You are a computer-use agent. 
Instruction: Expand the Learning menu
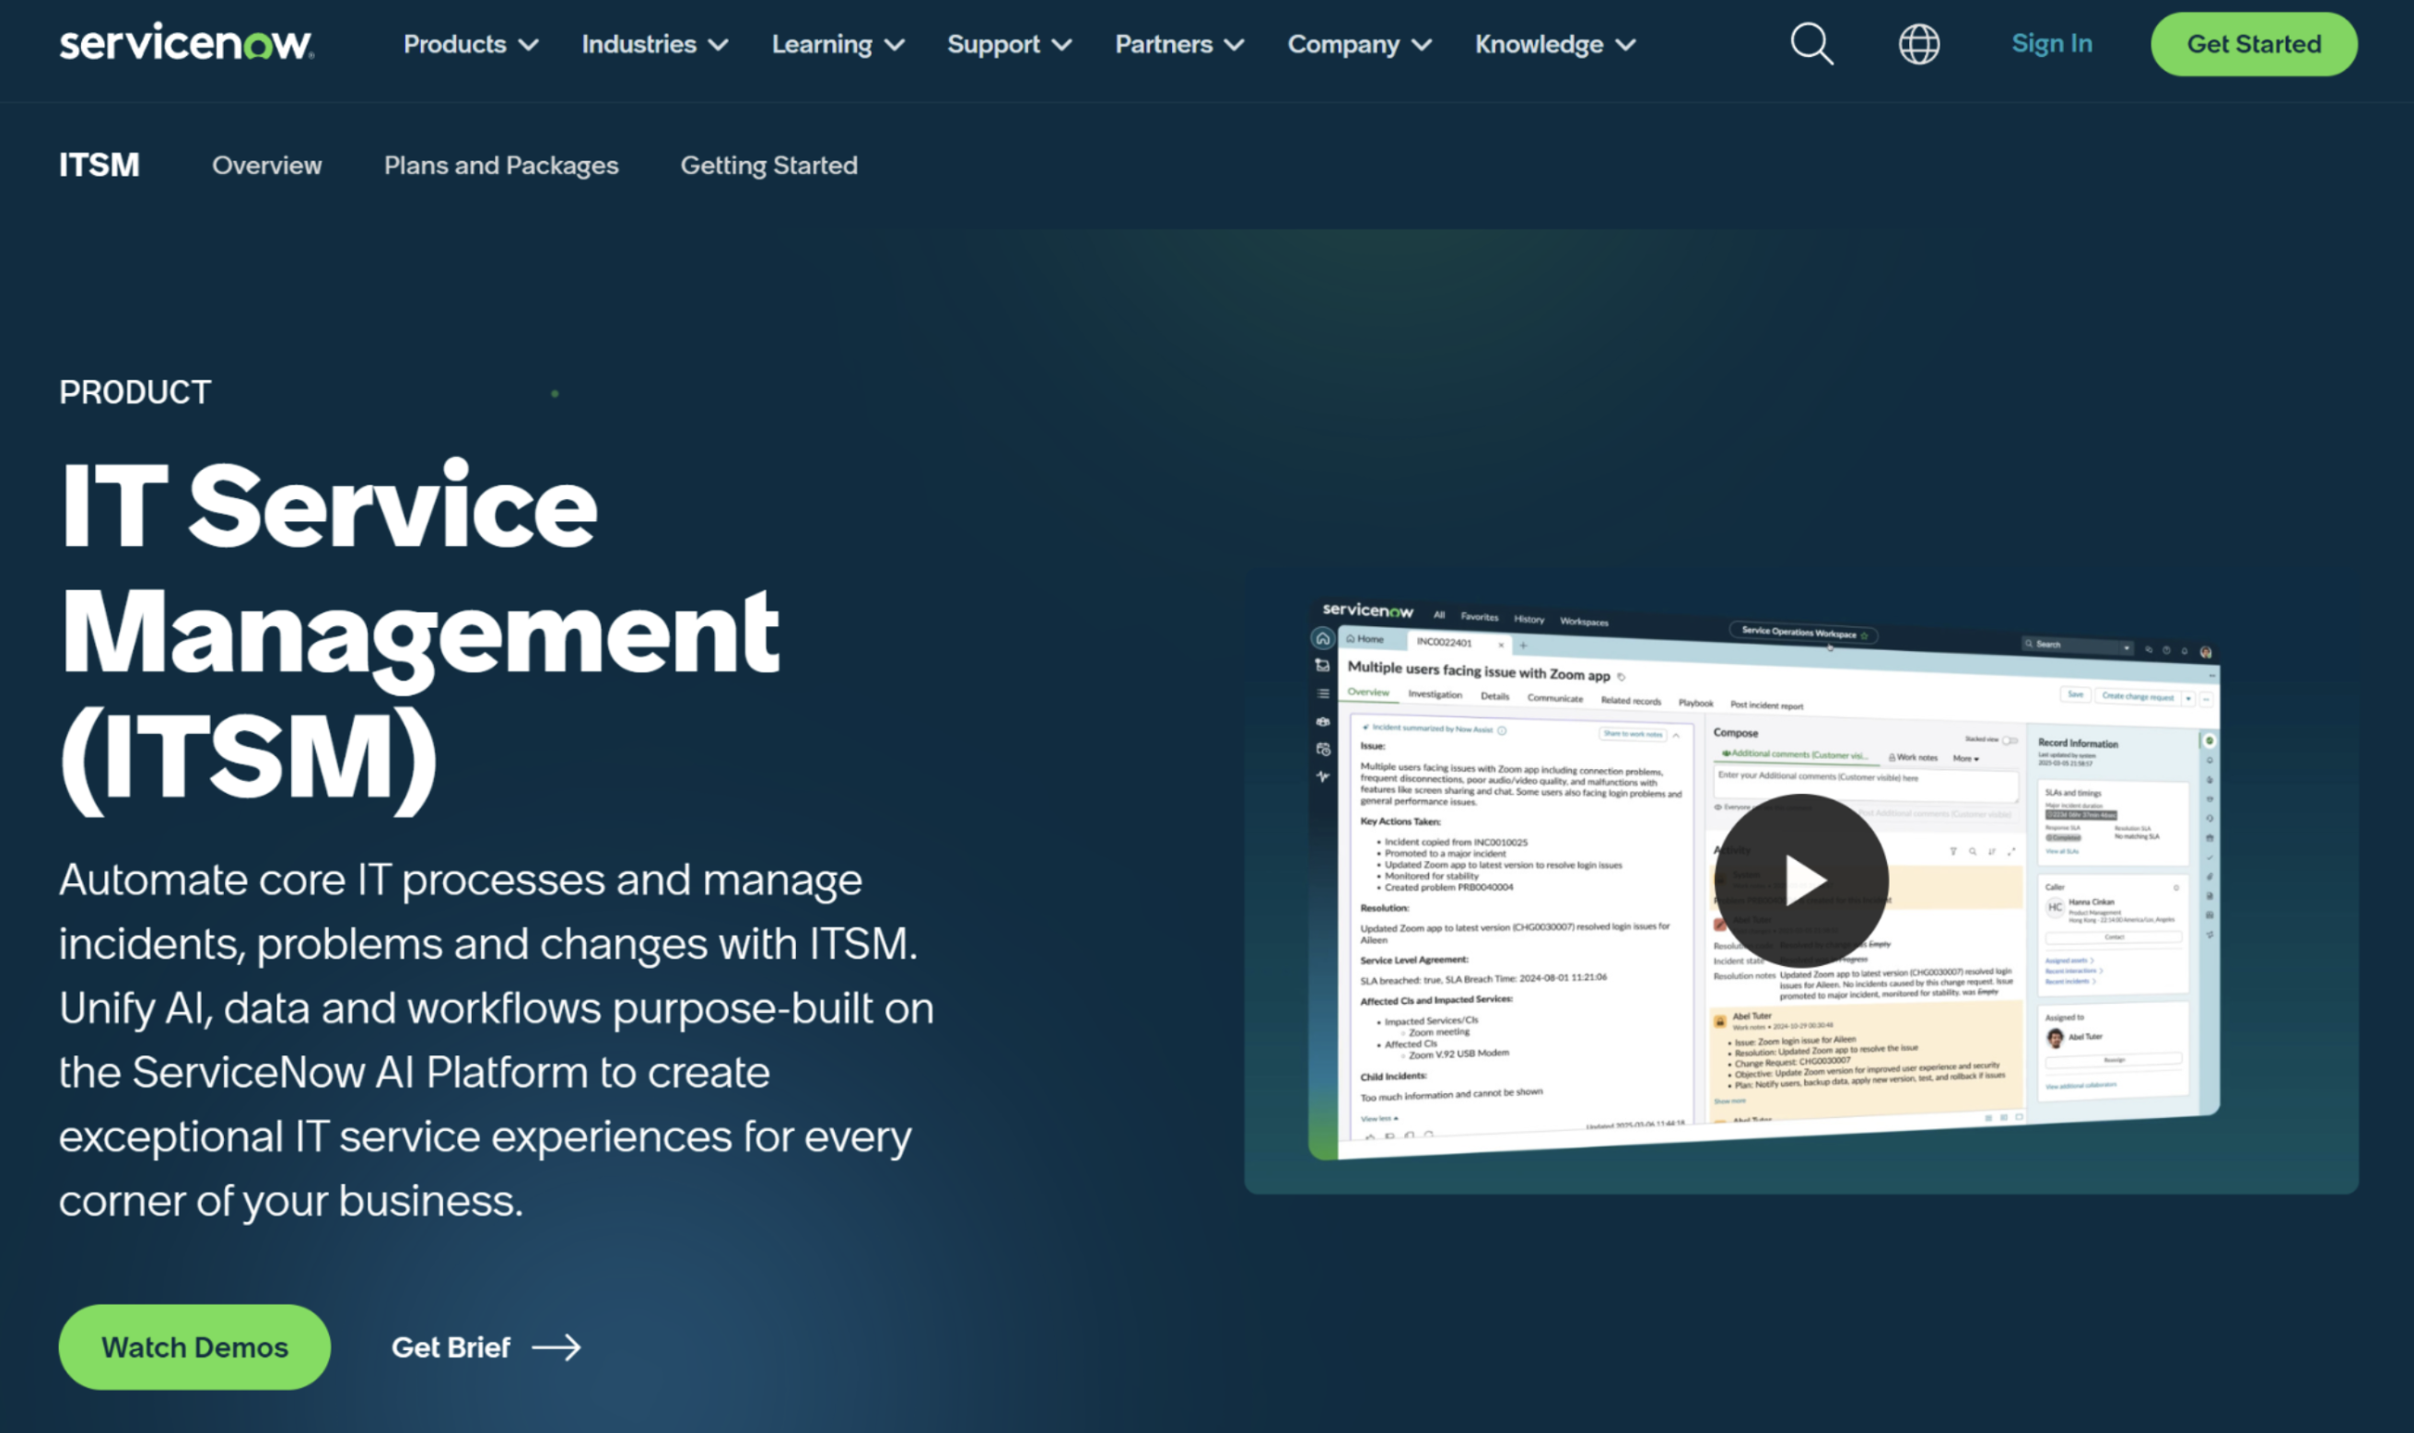click(x=838, y=44)
